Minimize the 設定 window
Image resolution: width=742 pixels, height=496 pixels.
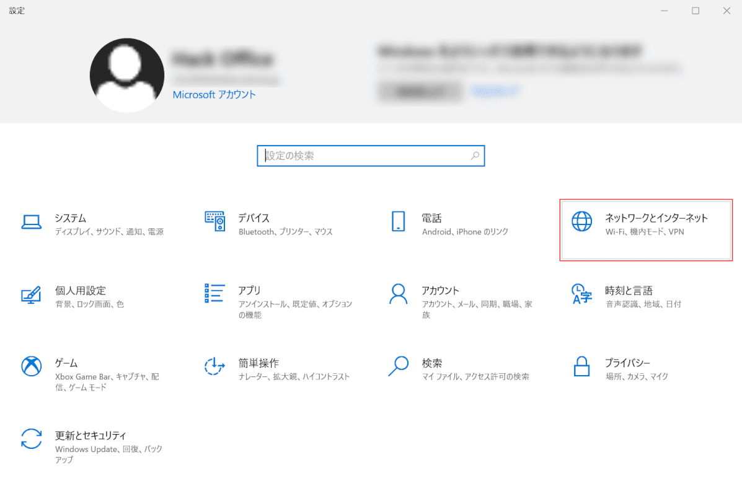coord(665,11)
